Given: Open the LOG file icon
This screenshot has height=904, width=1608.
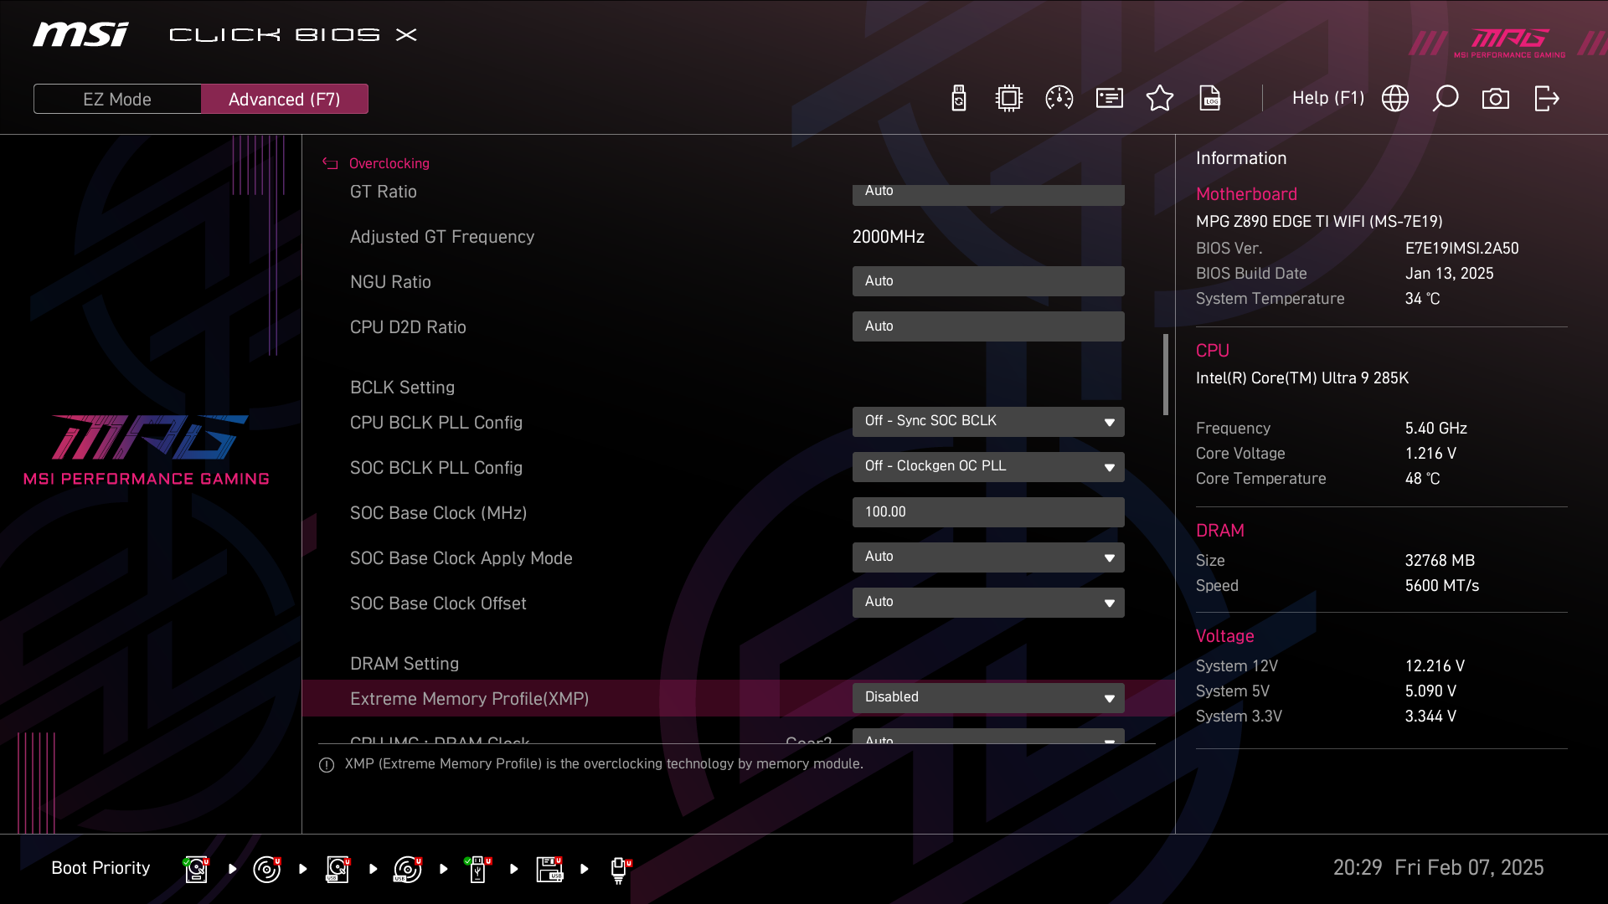Looking at the screenshot, I should coord(1210,99).
